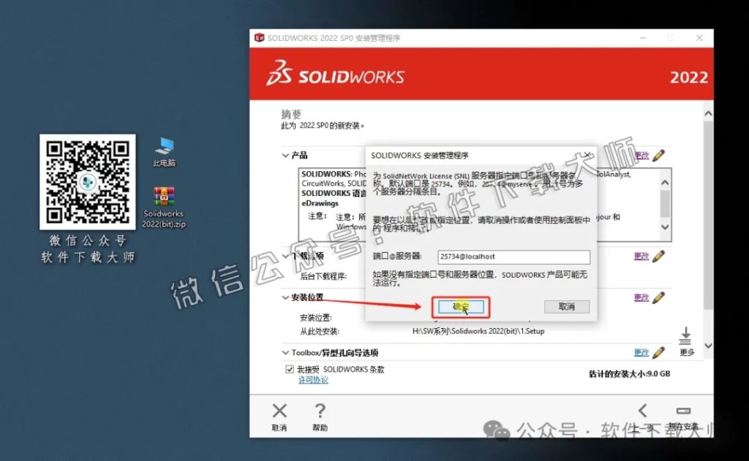Click the port server input showing 25734@localhost

pyautogui.click(x=513, y=256)
